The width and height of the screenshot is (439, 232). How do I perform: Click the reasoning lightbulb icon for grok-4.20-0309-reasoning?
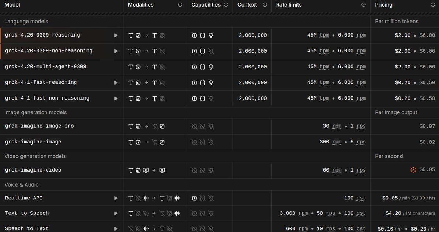[x=211, y=35]
